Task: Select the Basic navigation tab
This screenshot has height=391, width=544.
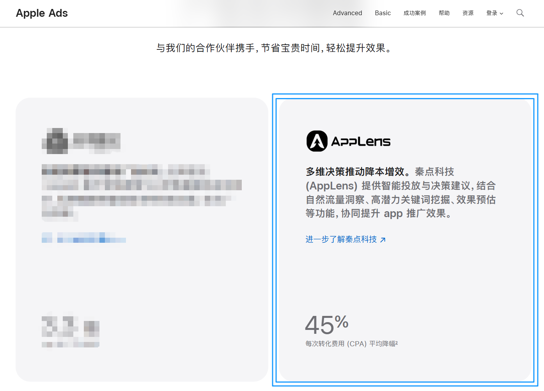Action: (x=383, y=13)
